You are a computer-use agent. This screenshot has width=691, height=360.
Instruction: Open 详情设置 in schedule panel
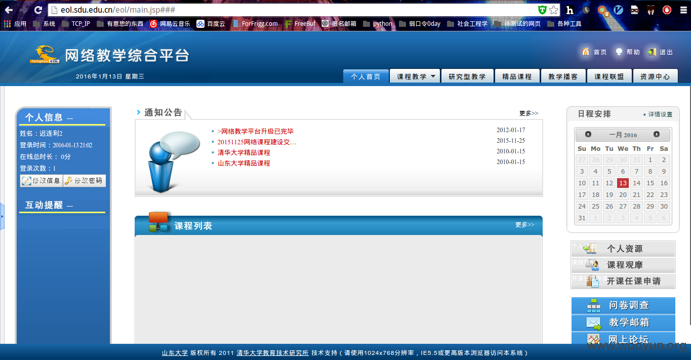click(x=660, y=114)
